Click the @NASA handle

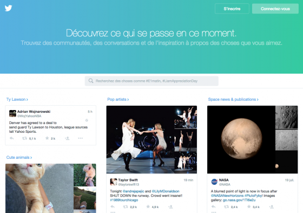[x=225, y=184]
